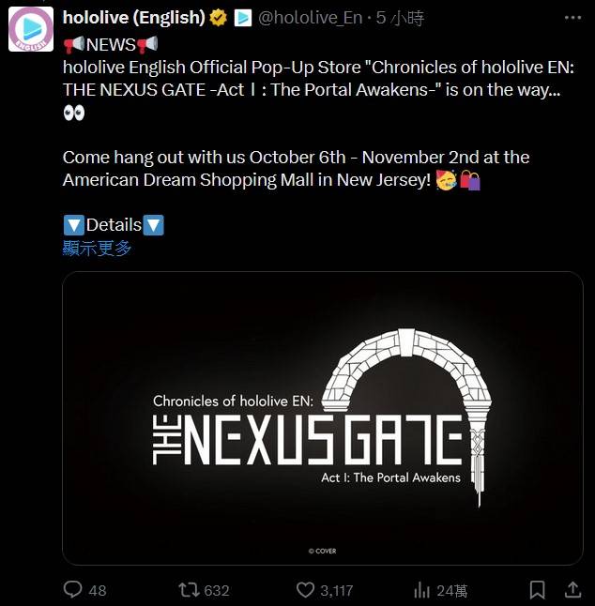The image size is (595, 606).
Task: Open the hololive English profile avatar
Action: [x=31, y=28]
